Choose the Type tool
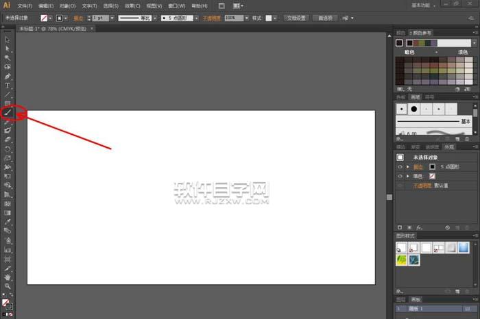This screenshot has width=480, height=319. click(8, 85)
